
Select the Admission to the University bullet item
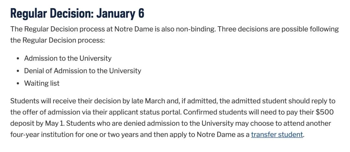tap(68, 58)
